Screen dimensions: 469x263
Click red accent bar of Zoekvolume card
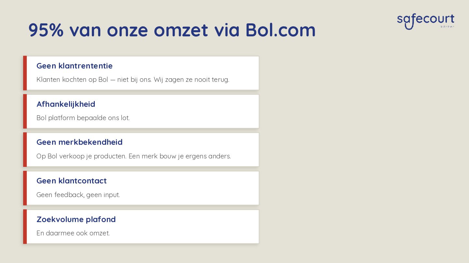coord(25,227)
